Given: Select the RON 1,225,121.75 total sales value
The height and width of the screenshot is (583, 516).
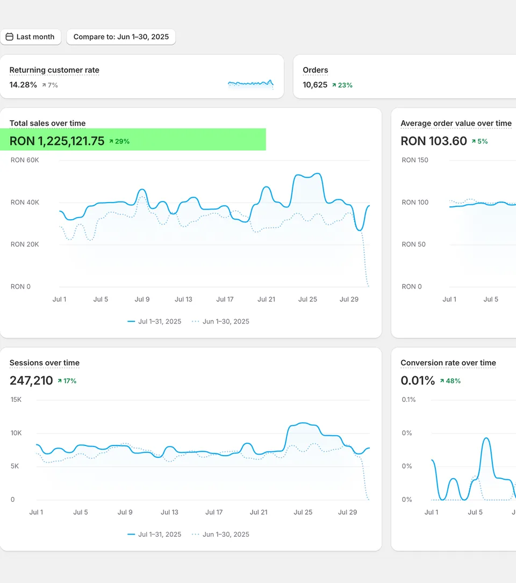Looking at the screenshot, I should 57,141.
